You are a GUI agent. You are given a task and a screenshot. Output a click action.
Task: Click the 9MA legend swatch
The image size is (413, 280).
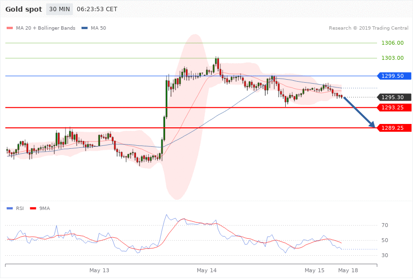pyautogui.click(x=33, y=209)
